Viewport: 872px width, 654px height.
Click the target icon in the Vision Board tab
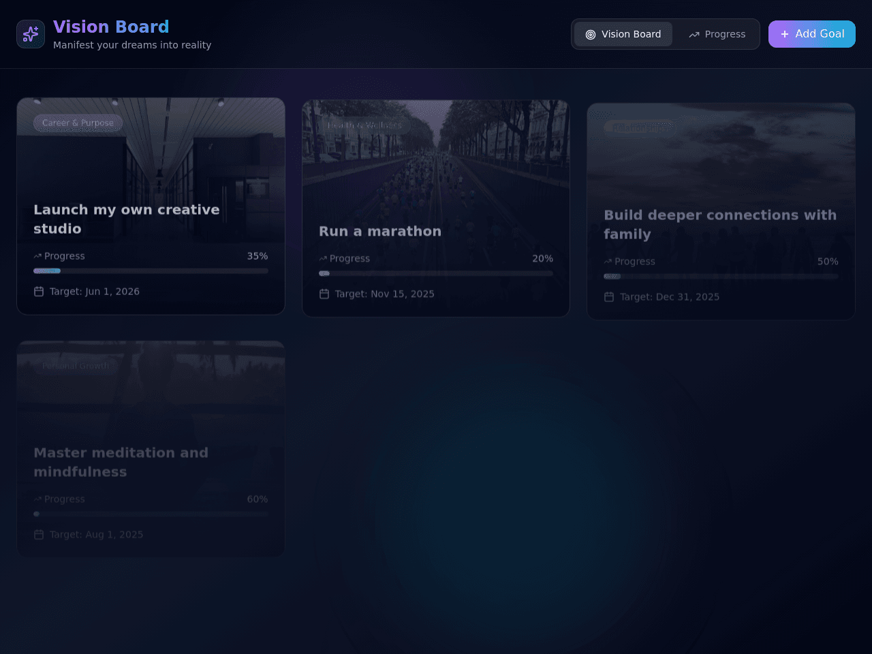(591, 35)
